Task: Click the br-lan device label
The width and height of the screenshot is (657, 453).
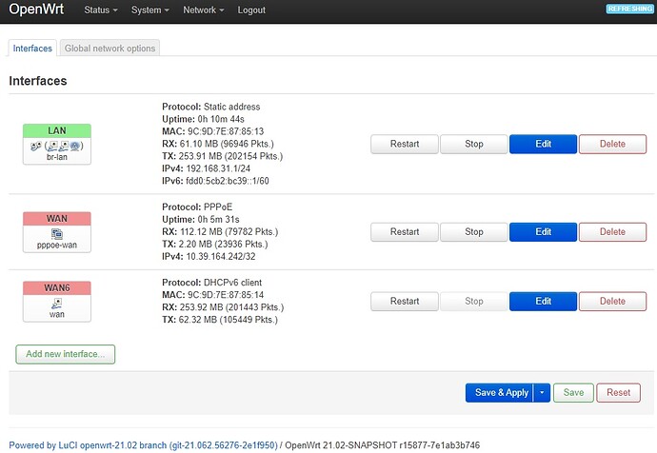Action: [57, 157]
